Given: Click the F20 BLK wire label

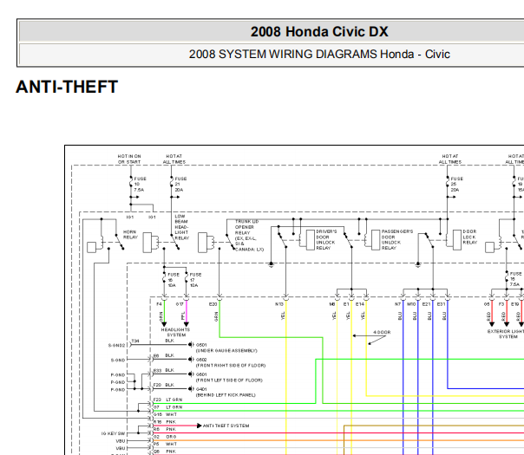Looking at the screenshot, I should coord(164,385).
